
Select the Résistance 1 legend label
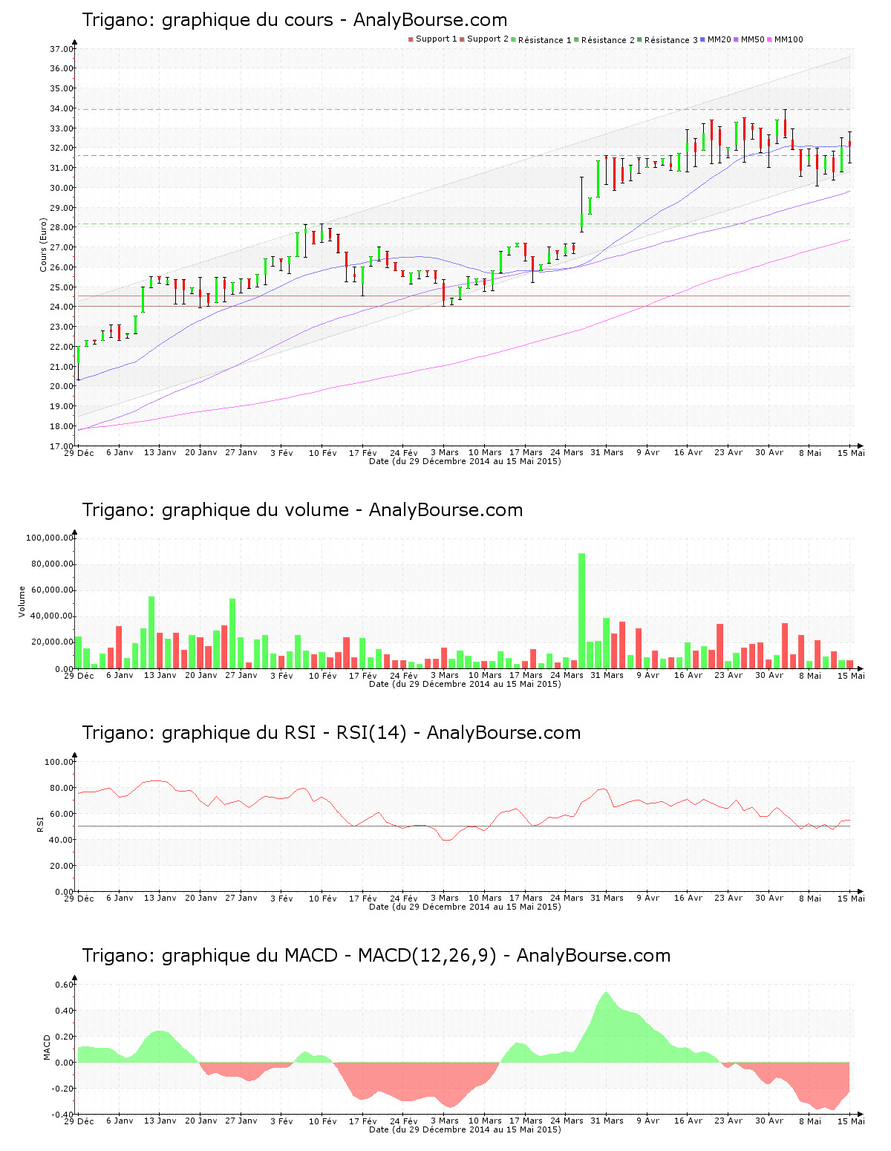point(545,40)
